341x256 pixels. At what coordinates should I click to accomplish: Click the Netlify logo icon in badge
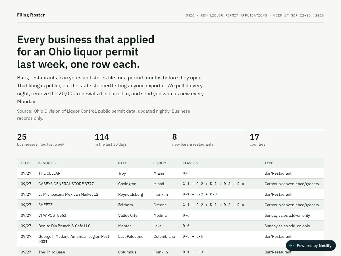(x=292, y=245)
